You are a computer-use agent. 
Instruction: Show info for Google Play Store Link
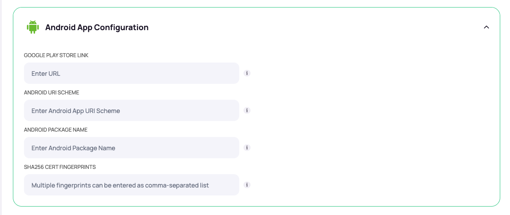247,73
